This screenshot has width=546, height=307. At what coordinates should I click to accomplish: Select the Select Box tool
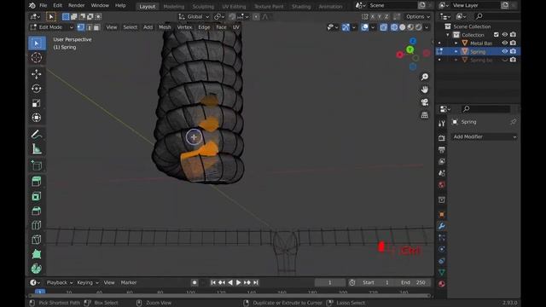pos(37,43)
